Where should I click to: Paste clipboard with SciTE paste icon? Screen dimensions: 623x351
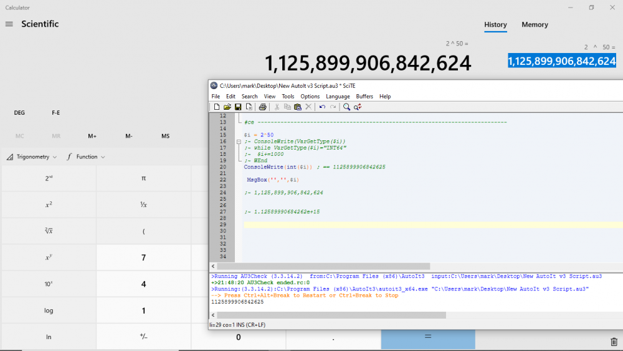point(298,107)
